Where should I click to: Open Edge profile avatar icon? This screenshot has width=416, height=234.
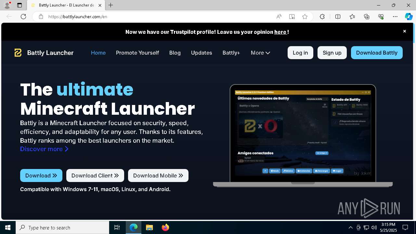click(x=7, y=5)
